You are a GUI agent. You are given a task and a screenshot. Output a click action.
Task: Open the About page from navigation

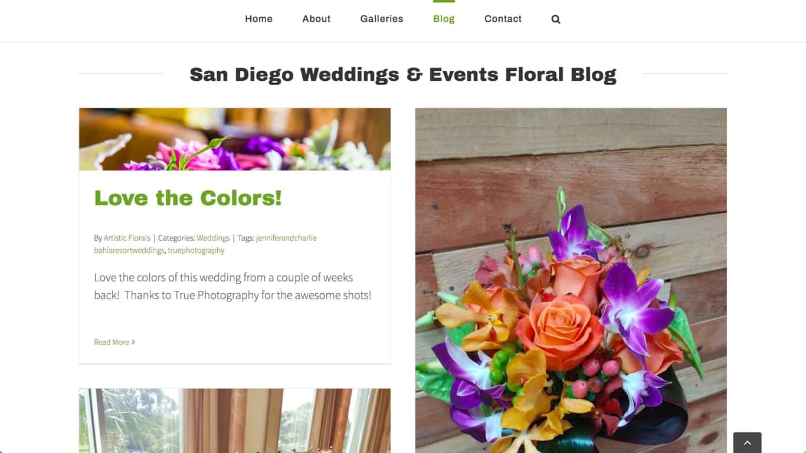316,19
